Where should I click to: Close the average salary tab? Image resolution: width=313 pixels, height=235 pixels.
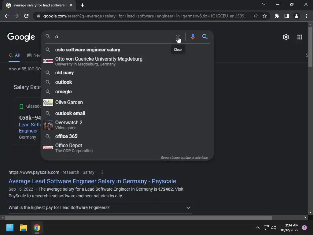(71, 5)
